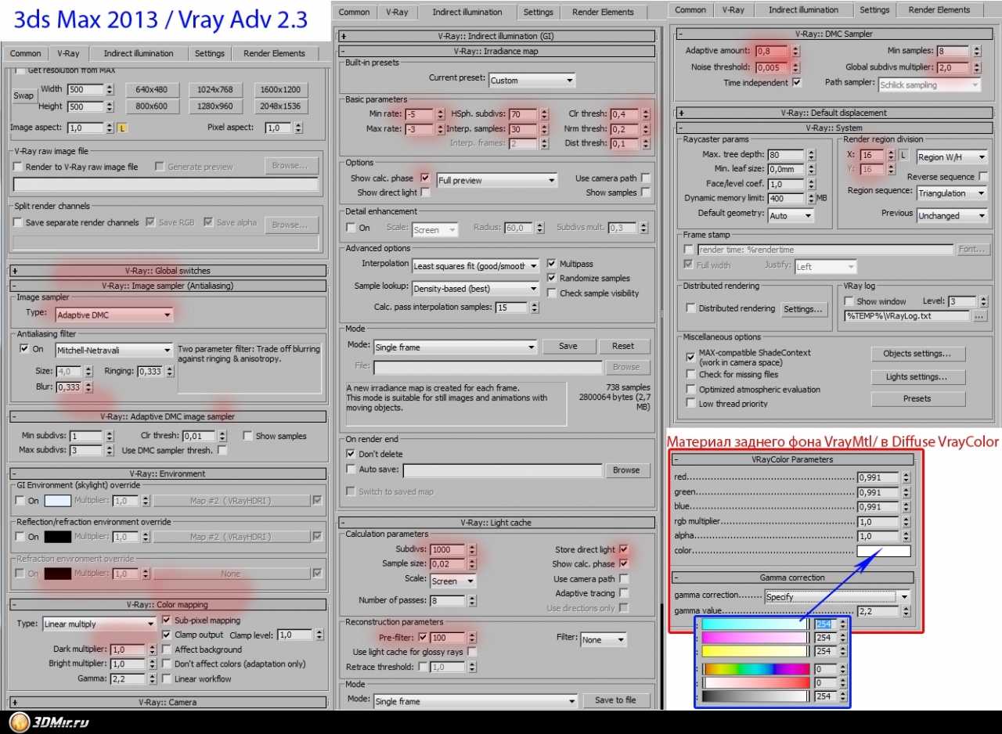
Task: Open gamma correction dropdown showing Specify
Action: (838, 596)
